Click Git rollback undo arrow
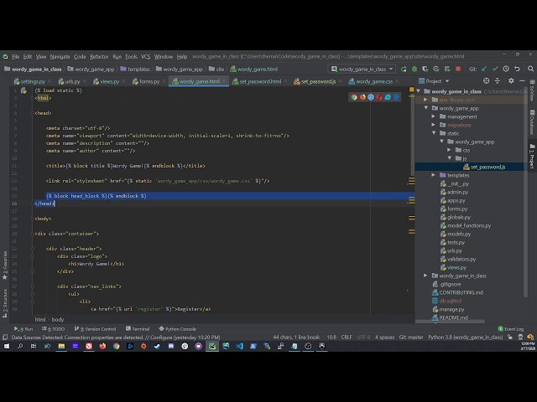This screenshot has height=402, width=537. pyautogui.click(x=517, y=69)
